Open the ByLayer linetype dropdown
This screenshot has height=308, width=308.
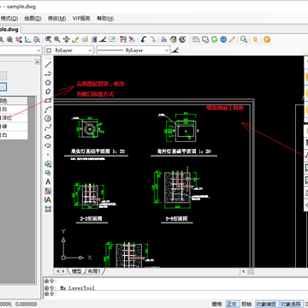[x=133, y=50]
